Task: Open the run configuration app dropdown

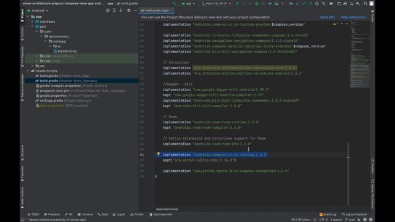Action: point(188,4)
